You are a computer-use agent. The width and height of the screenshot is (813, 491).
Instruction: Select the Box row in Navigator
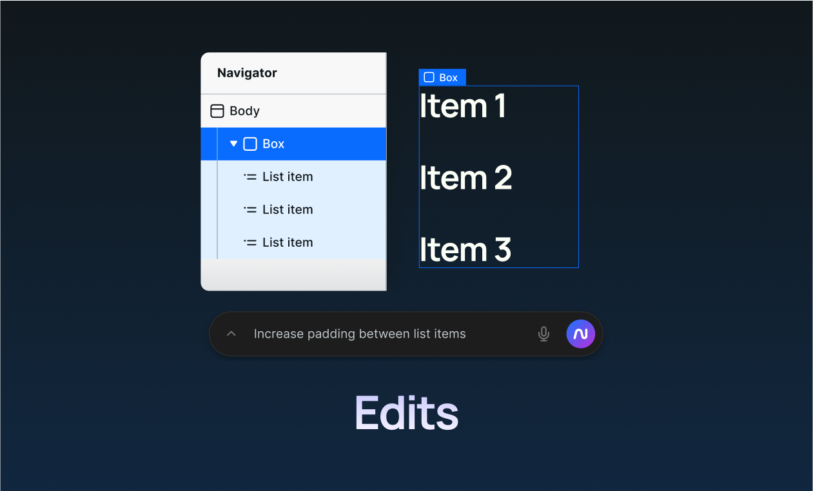(x=293, y=144)
